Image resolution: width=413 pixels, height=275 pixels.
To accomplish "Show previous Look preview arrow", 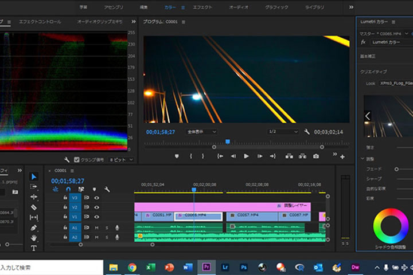I will [x=368, y=116].
